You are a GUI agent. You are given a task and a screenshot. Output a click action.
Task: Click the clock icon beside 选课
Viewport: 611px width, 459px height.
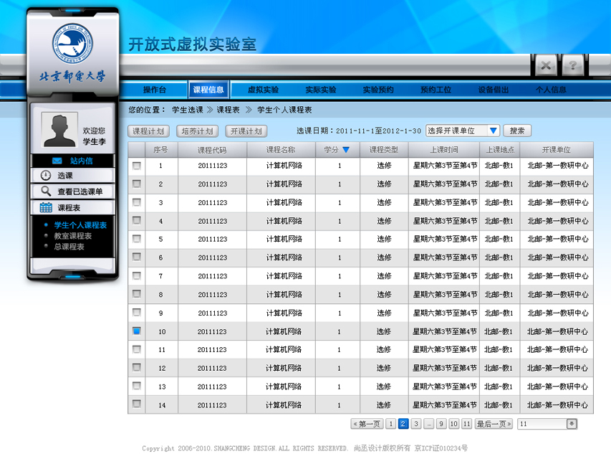coord(46,176)
